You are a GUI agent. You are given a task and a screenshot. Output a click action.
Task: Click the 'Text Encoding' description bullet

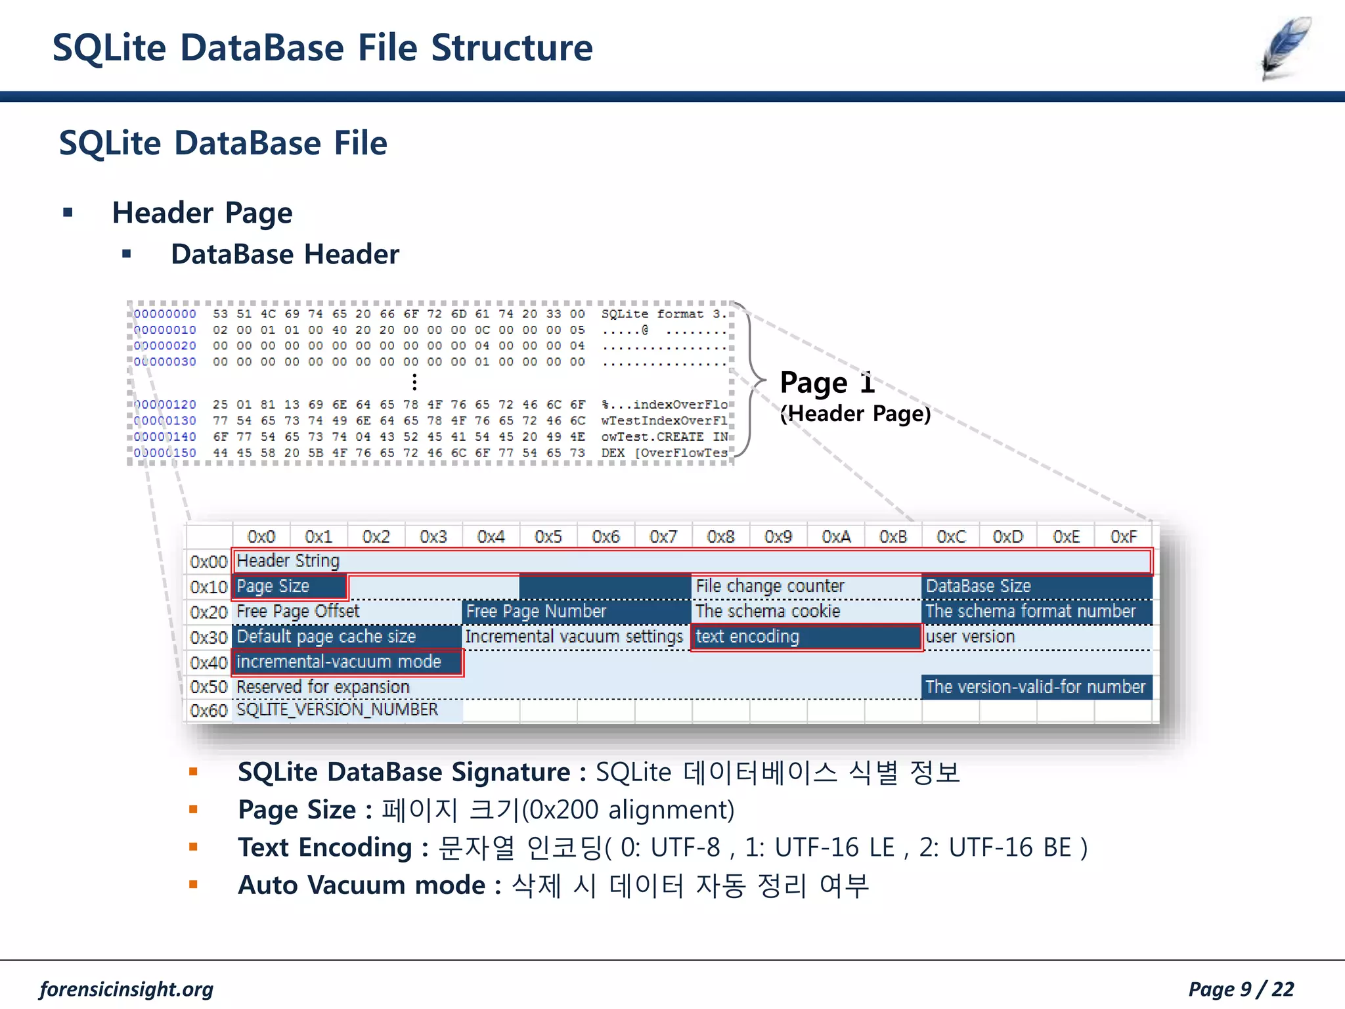(x=663, y=847)
